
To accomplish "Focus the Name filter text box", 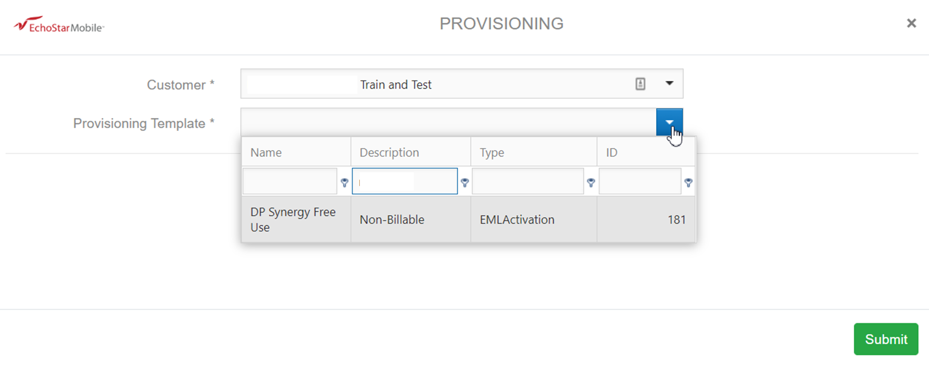I will 290,182.
